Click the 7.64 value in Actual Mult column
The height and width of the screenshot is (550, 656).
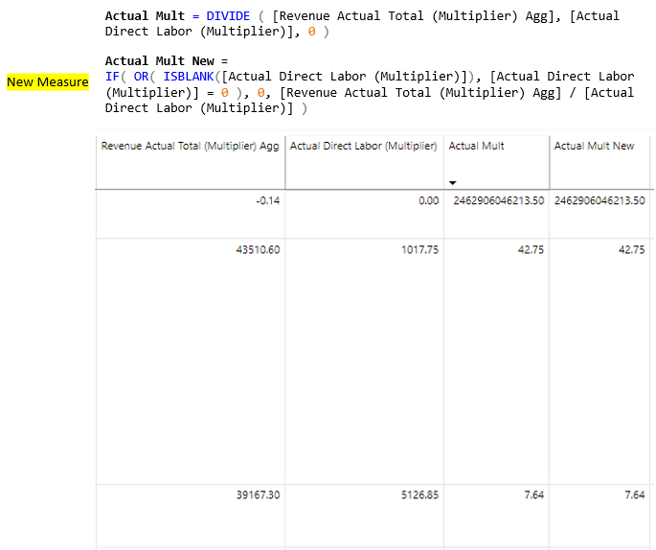tap(533, 495)
